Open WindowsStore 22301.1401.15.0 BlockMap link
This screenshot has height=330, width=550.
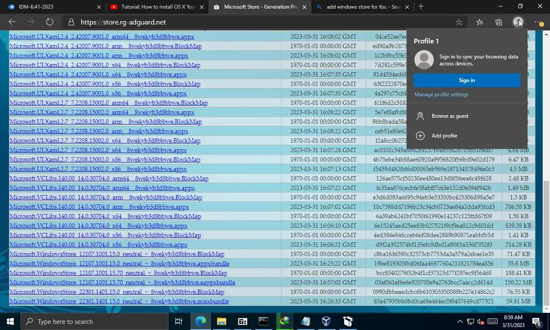117,292
